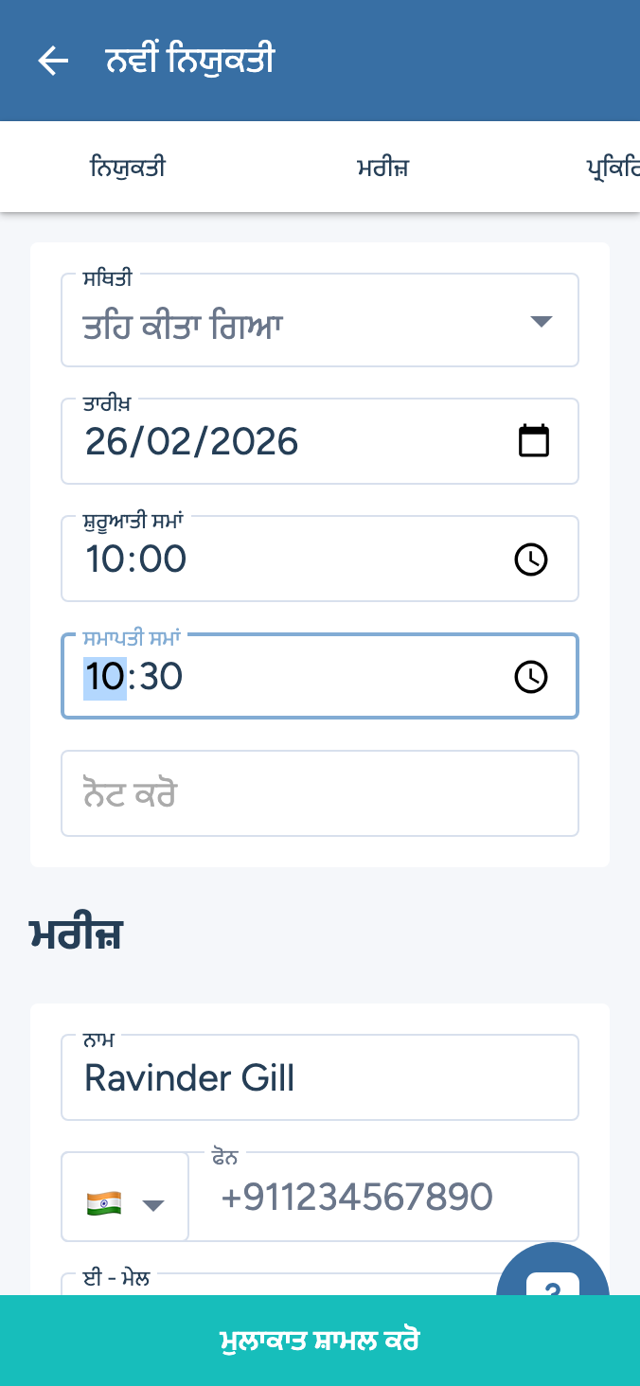Click the start time clock icon
This screenshot has width=640, height=1386.
(x=530, y=560)
